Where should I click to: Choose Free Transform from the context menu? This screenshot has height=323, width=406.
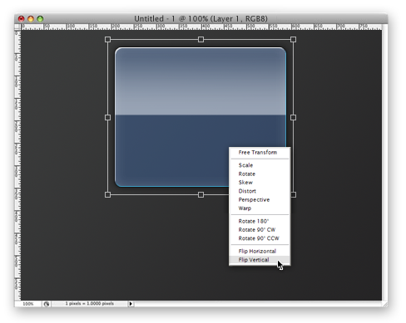(x=260, y=152)
